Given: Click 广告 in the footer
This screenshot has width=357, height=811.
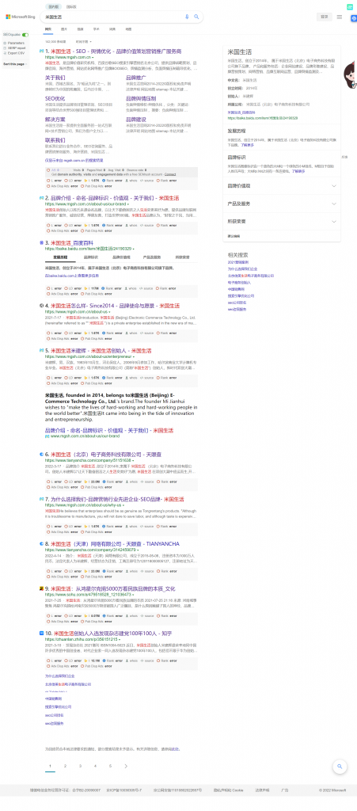Looking at the screenshot, I should pyautogui.click(x=285, y=790).
